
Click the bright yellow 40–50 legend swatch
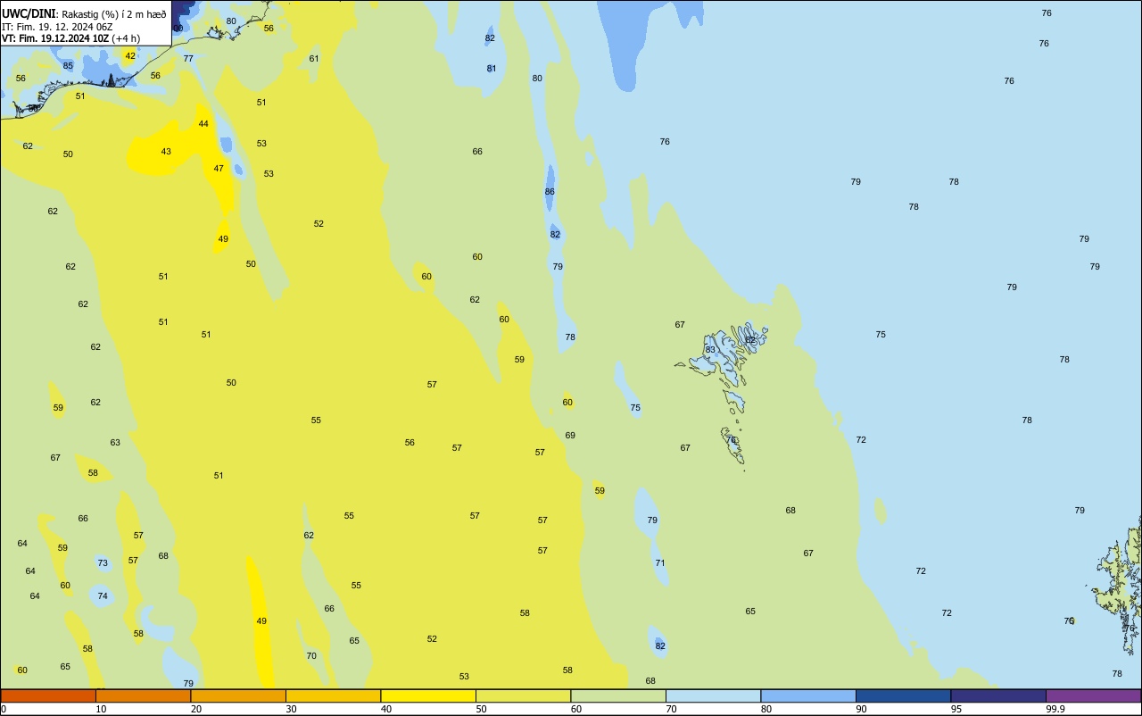(x=428, y=695)
